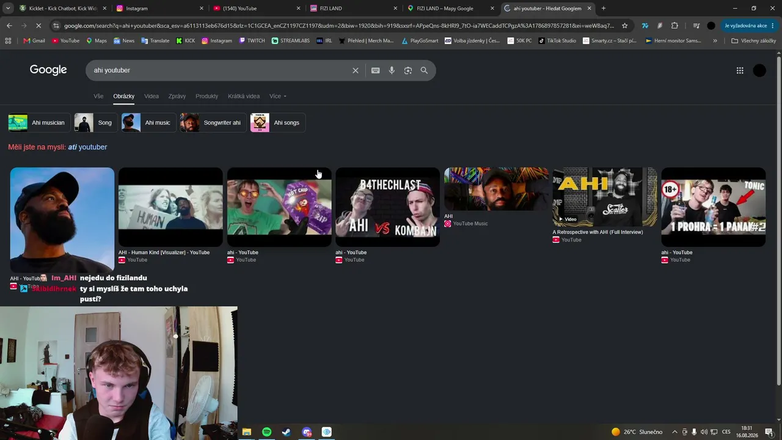
Task: Filter results by 'Song' chip
Action: pyautogui.click(x=95, y=123)
